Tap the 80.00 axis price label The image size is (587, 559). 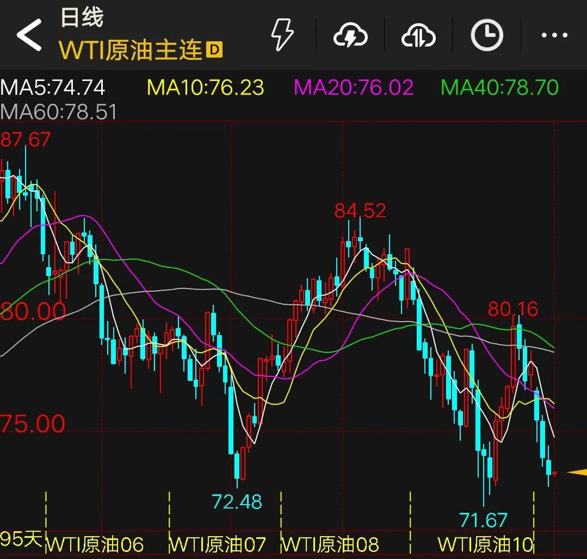[33, 311]
